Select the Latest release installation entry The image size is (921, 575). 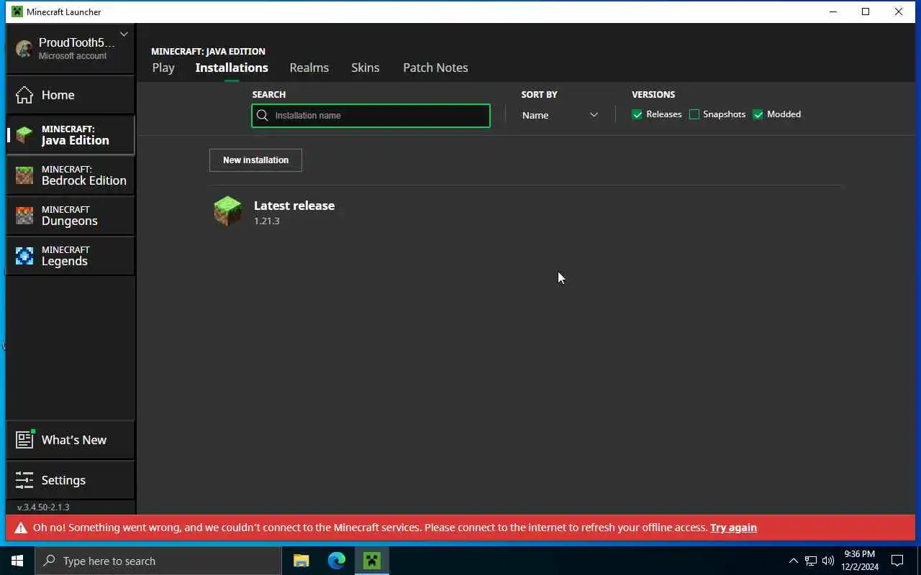click(525, 211)
